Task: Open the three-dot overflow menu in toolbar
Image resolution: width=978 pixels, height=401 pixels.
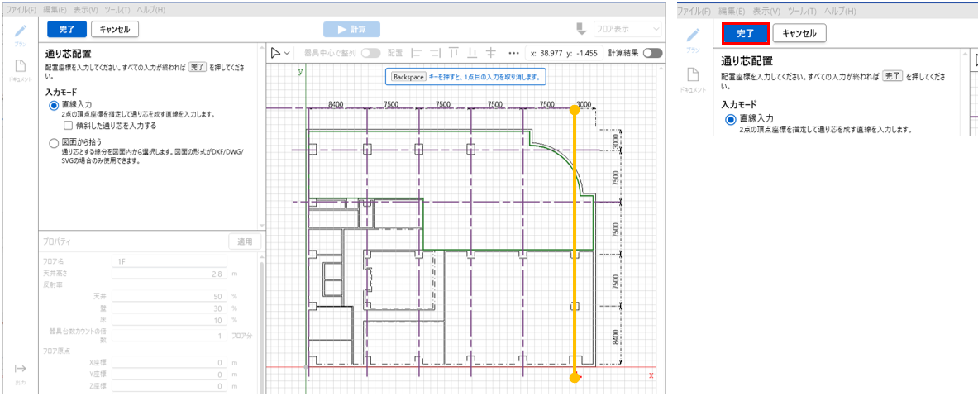Action: (513, 53)
